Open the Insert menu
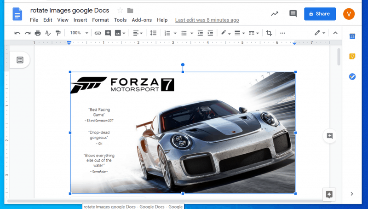The image size is (368, 209). [x=80, y=20]
